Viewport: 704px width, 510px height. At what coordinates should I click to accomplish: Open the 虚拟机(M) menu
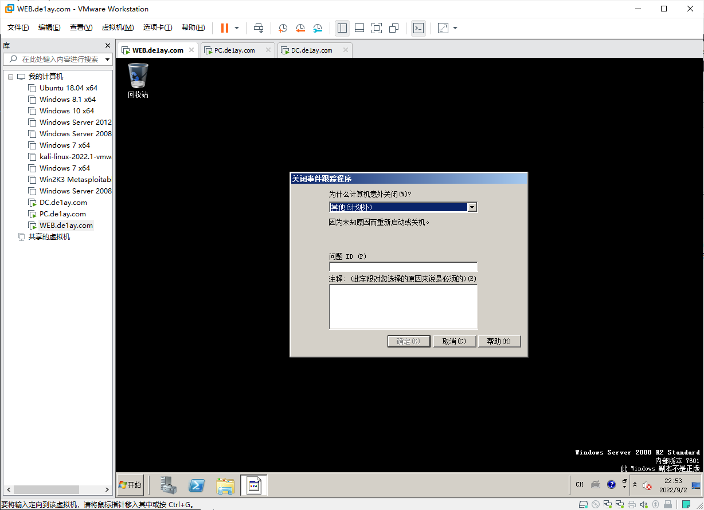(118, 27)
